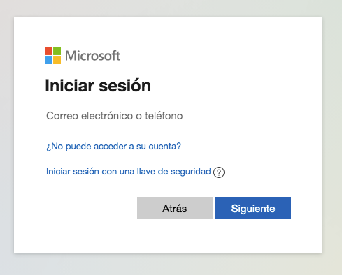Click the blue square of the Microsoft logo
Image resolution: width=342 pixels, height=275 pixels.
pyautogui.click(x=48, y=59)
